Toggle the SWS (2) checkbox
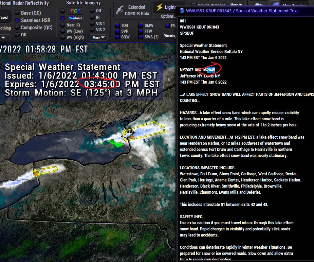Image resolution: width=314 pixels, height=262 pixels. pos(141,37)
